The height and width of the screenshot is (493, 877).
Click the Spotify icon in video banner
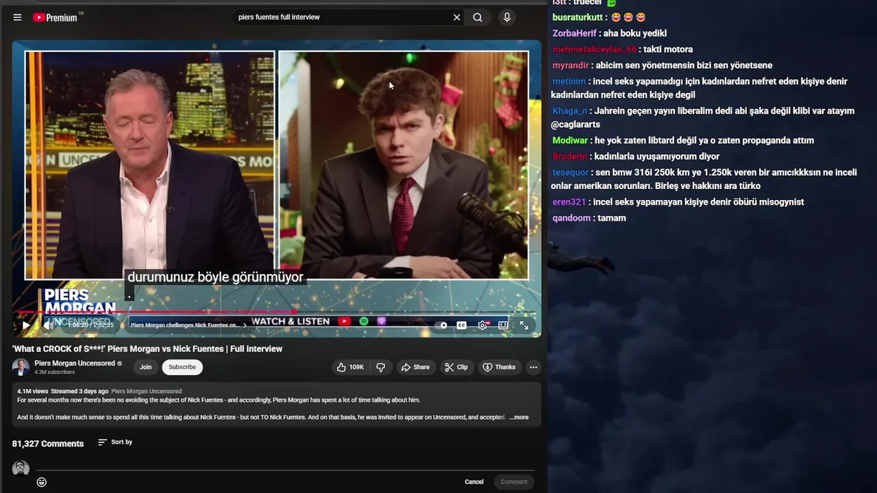pos(364,321)
